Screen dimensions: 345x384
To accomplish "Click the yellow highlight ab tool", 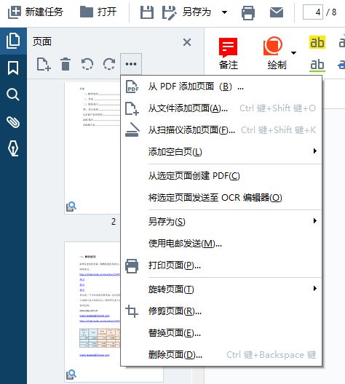I will click(x=317, y=42).
